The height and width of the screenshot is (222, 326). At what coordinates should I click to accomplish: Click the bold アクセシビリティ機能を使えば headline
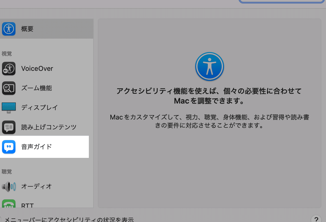pos(209,96)
